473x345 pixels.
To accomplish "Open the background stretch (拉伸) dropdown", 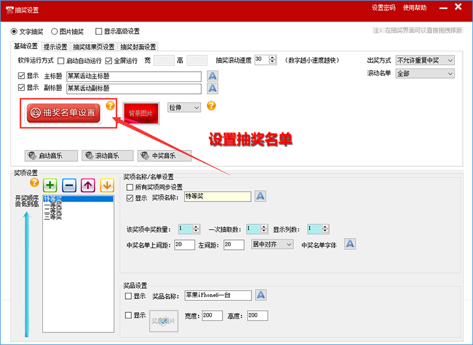I will (x=184, y=108).
